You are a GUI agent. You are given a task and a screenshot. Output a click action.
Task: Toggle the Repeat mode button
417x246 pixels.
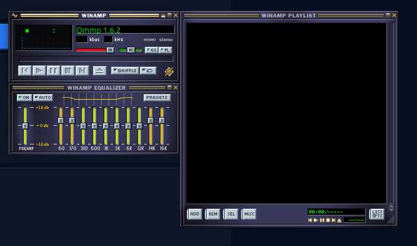(x=148, y=70)
